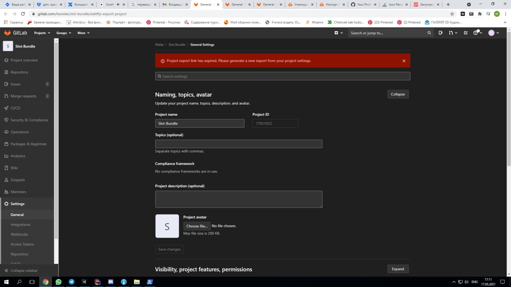Dismiss the export link expired alert
The height and width of the screenshot is (287, 511).
click(x=404, y=61)
